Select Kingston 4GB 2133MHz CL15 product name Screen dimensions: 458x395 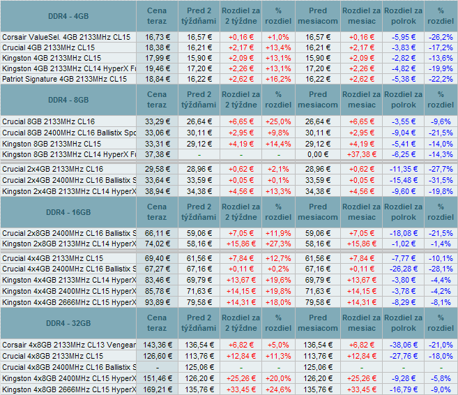click(52, 58)
